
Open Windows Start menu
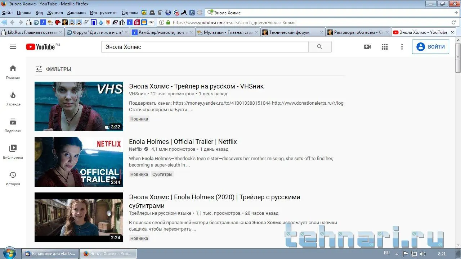(9, 253)
